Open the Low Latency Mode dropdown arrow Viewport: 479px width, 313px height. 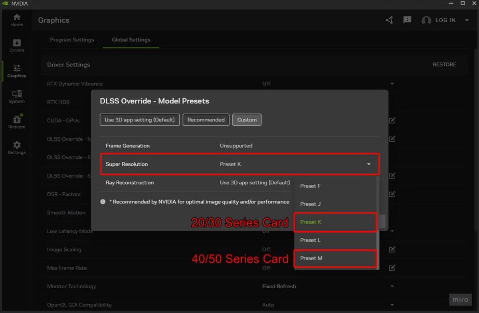pos(392,231)
